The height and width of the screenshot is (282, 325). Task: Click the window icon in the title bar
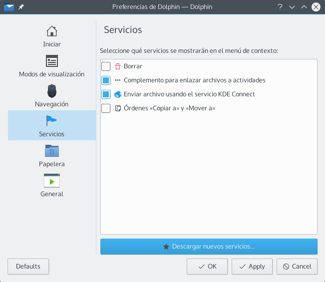9,7
